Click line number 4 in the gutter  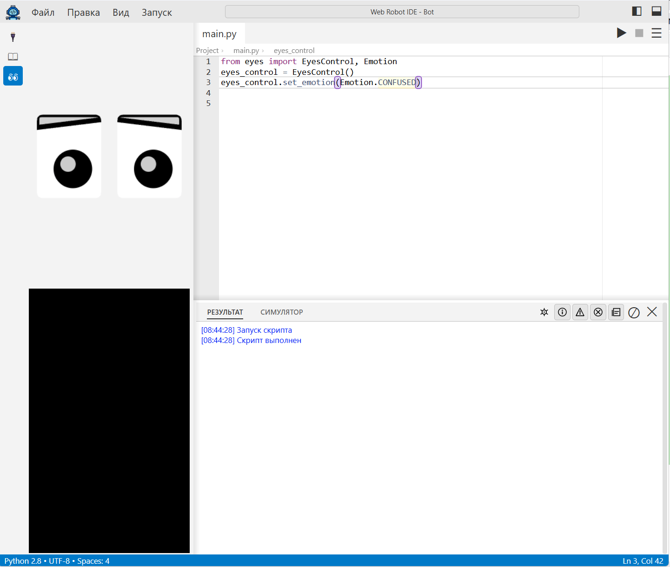point(208,93)
